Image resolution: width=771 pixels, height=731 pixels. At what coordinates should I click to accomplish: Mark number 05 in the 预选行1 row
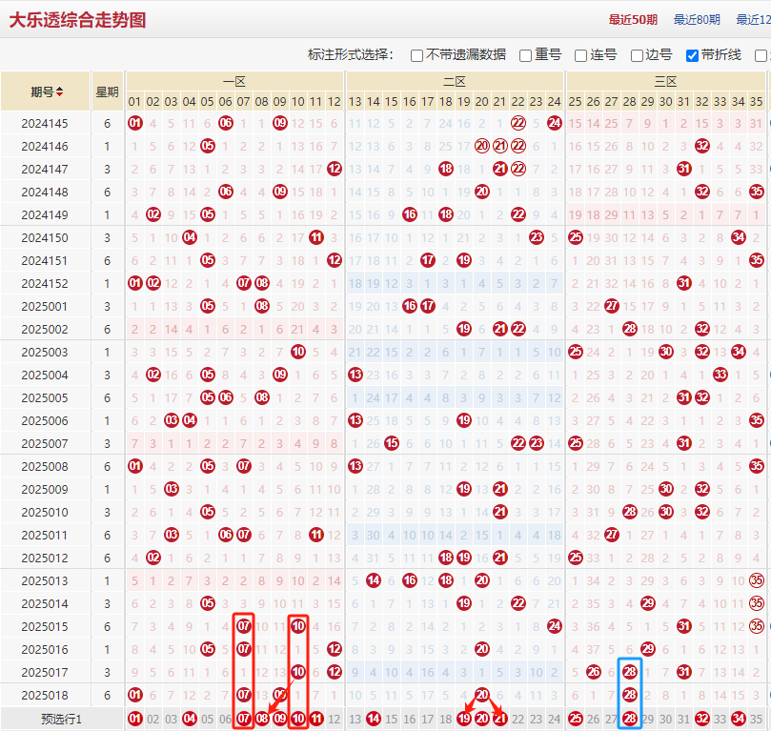[x=208, y=720]
